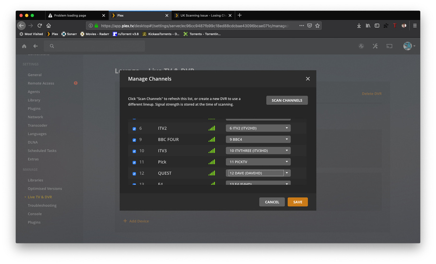
Task: Open General settings in sidebar
Action: [x=35, y=75]
